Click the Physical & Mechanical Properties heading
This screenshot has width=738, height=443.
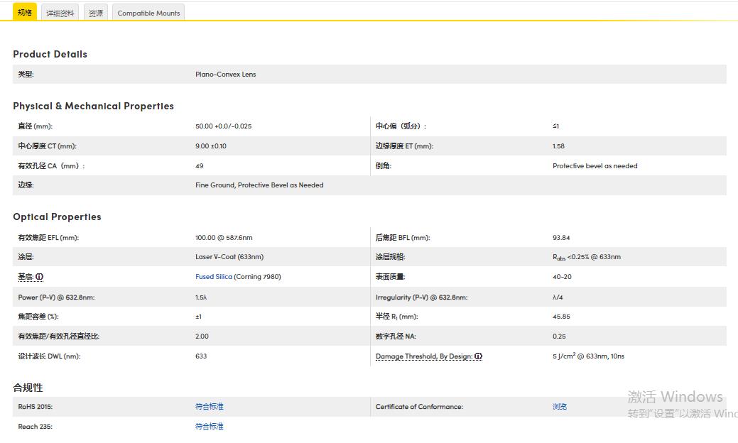[x=93, y=106]
